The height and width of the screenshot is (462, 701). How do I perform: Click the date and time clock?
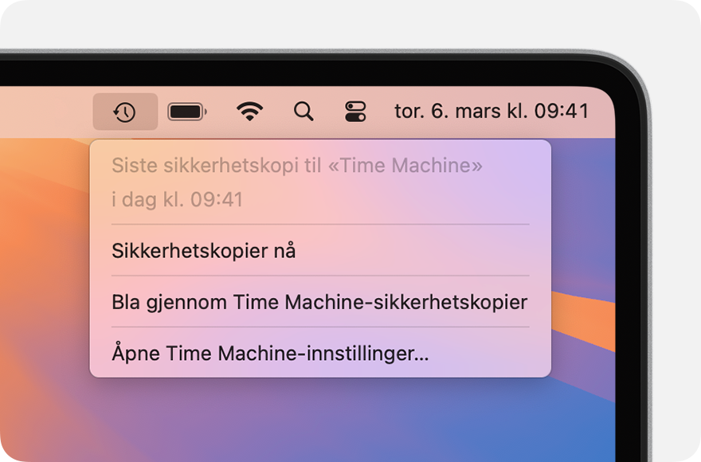click(x=491, y=112)
